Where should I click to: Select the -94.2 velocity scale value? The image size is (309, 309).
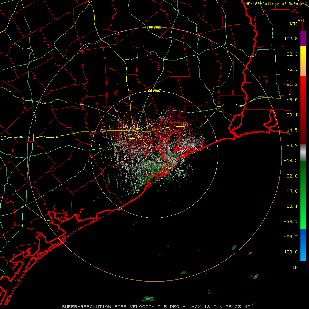291,237
